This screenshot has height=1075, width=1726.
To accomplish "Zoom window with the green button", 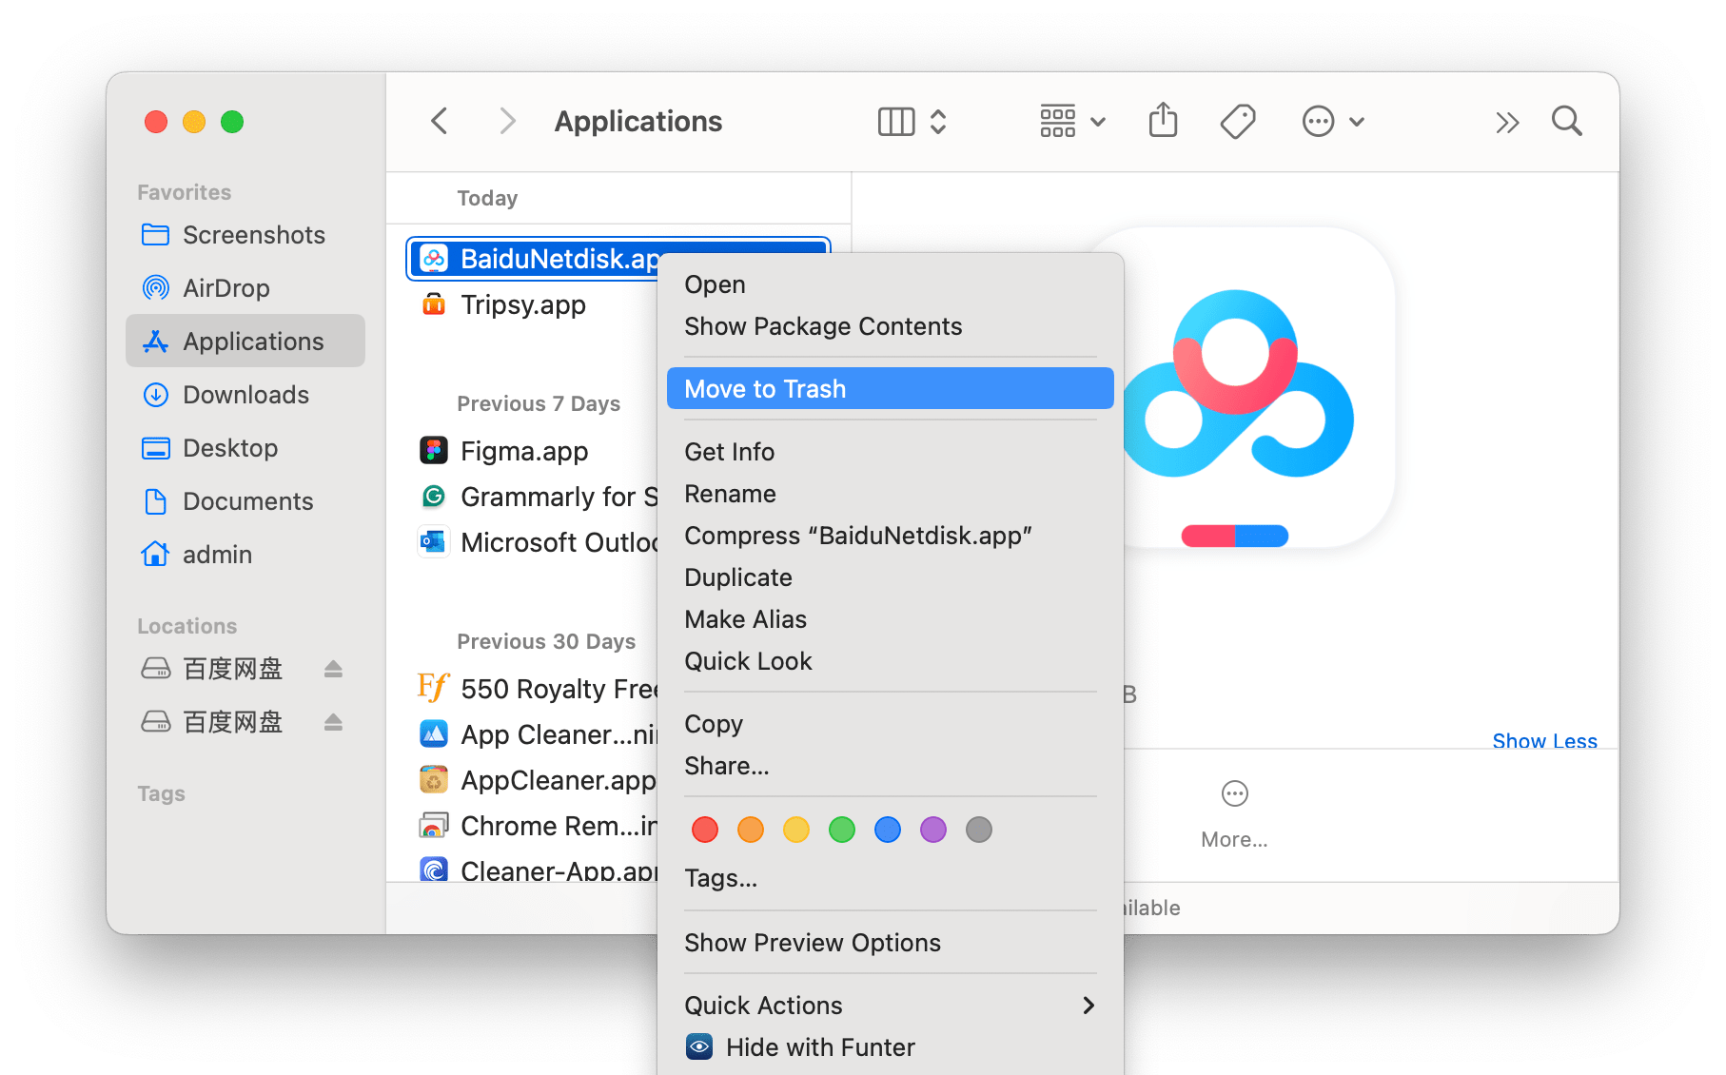I will (x=232, y=122).
